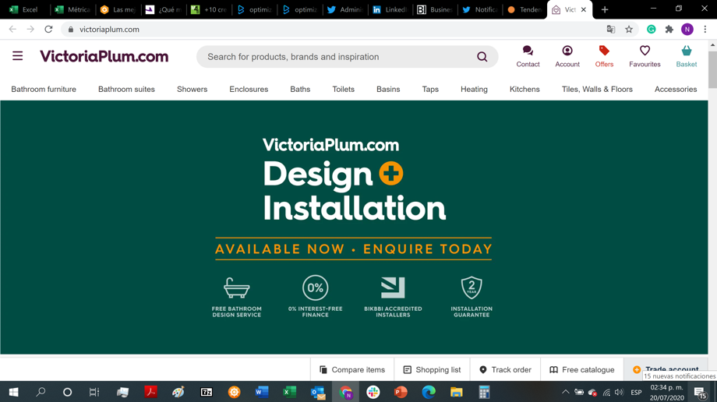Open Baths category

(x=300, y=89)
